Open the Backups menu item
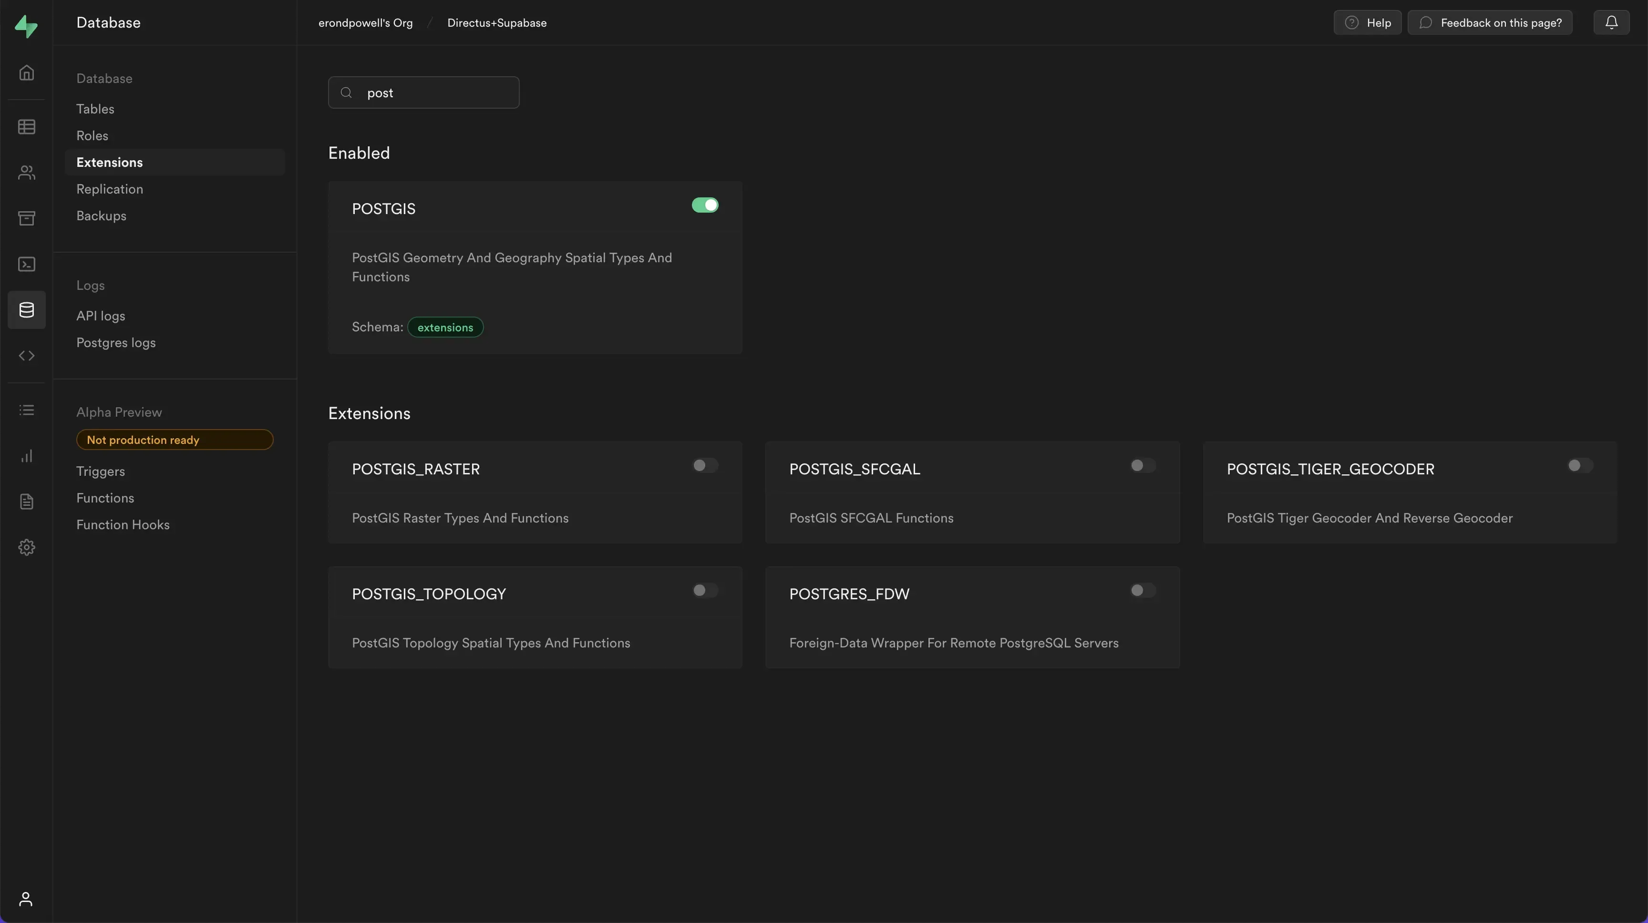This screenshot has height=923, width=1648. click(x=101, y=215)
